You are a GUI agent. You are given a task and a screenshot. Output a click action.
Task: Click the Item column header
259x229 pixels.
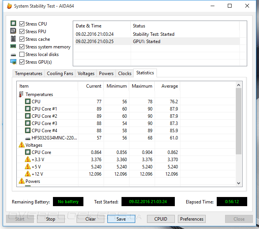[47, 86]
